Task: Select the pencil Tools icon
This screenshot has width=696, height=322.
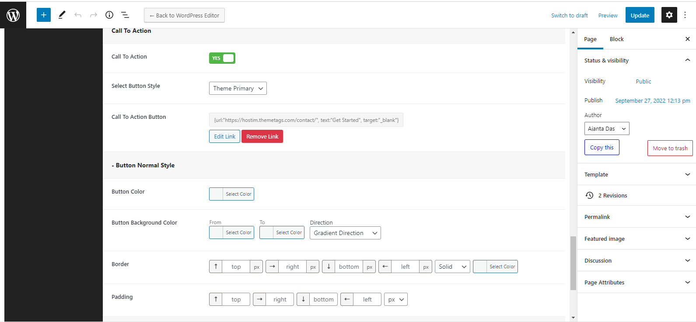Action: (62, 15)
